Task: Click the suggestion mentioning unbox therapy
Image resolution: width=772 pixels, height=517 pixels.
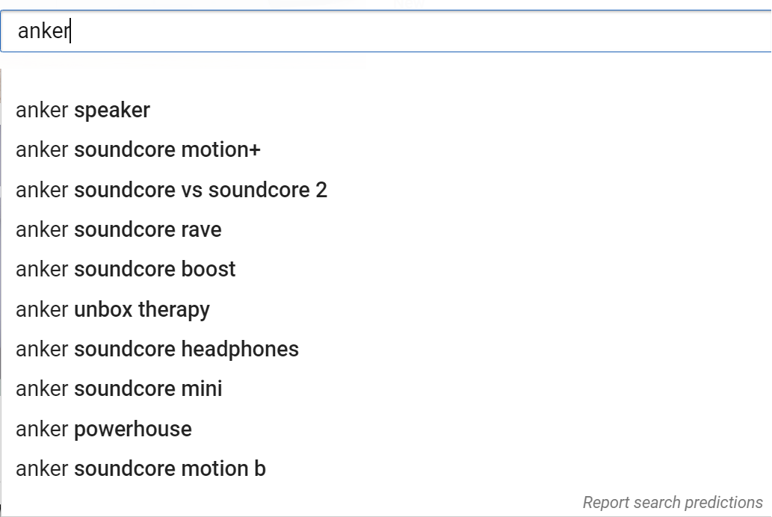Action: point(112,309)
